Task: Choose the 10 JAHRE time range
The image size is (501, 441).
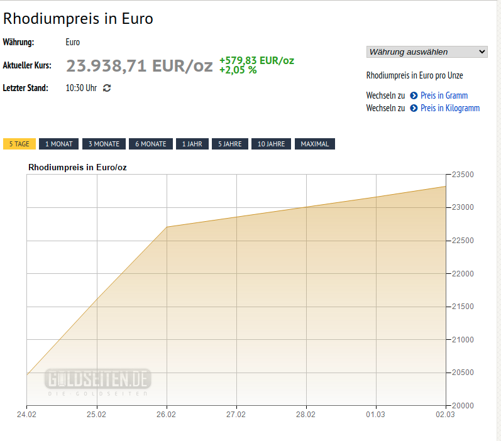Action: (x=272, y=144)
